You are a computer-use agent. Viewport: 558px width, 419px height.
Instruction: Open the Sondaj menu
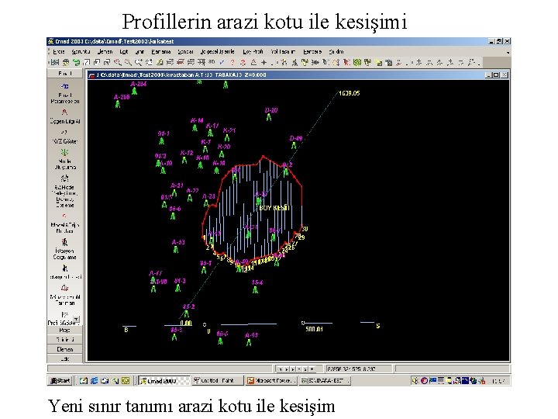[185, 52]
